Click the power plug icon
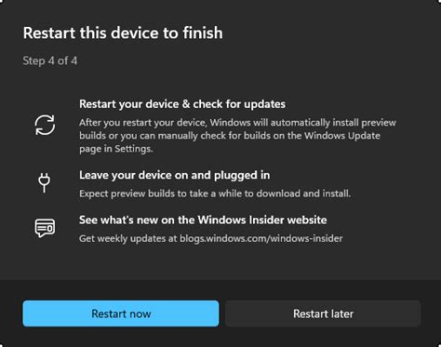The height and width of the screenshot is (347, 441). [45, 182]
